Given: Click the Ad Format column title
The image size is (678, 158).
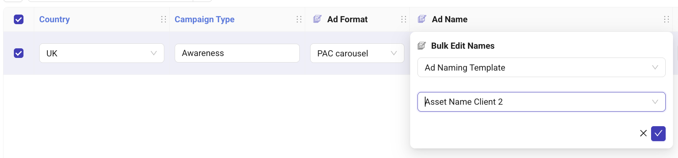Looking at the screenshot, I should pyautogui.click(x=347, y=19).
